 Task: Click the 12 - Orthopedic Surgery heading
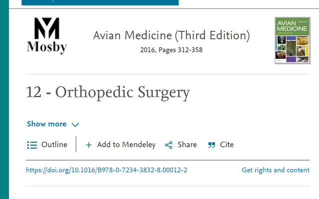pos(108,93)
